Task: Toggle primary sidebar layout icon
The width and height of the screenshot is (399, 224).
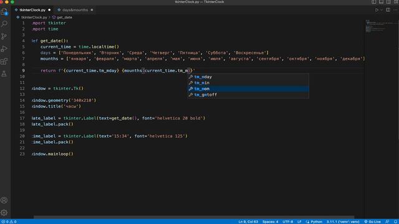Action: pos(374,2)
